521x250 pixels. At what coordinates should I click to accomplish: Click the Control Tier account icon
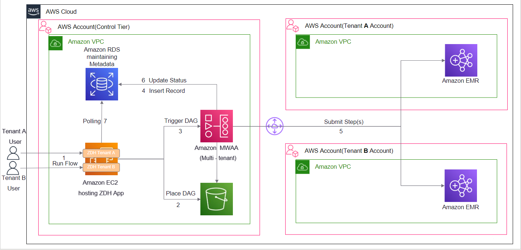45,27
